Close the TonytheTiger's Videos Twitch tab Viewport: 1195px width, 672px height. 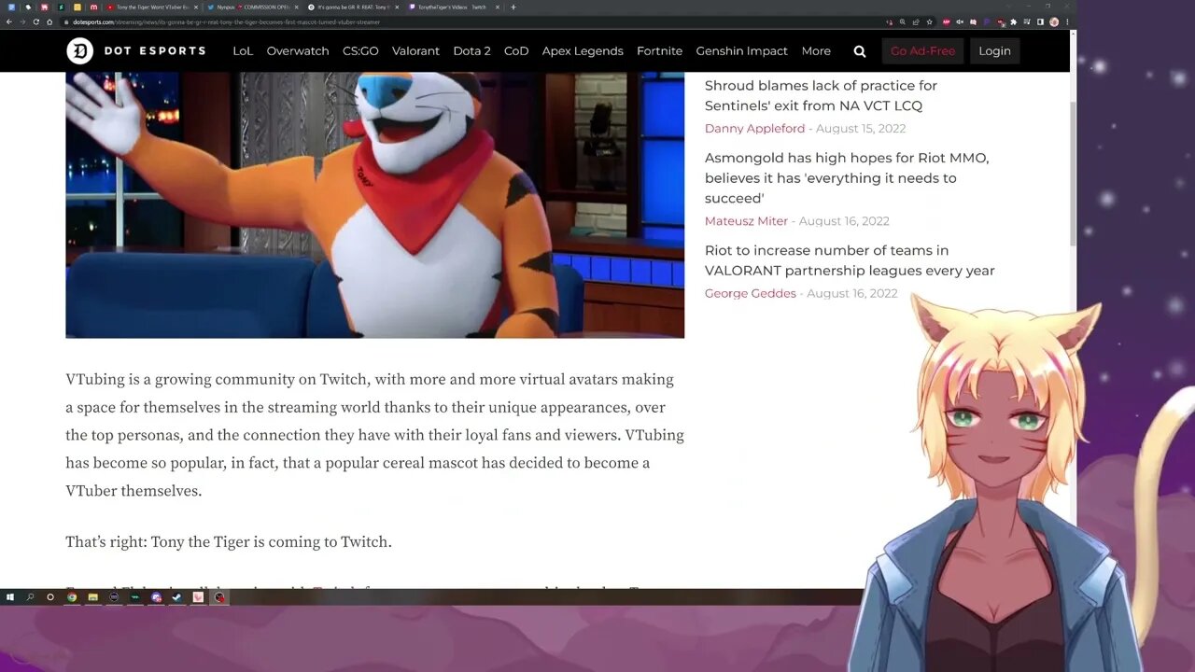point(498,7)
